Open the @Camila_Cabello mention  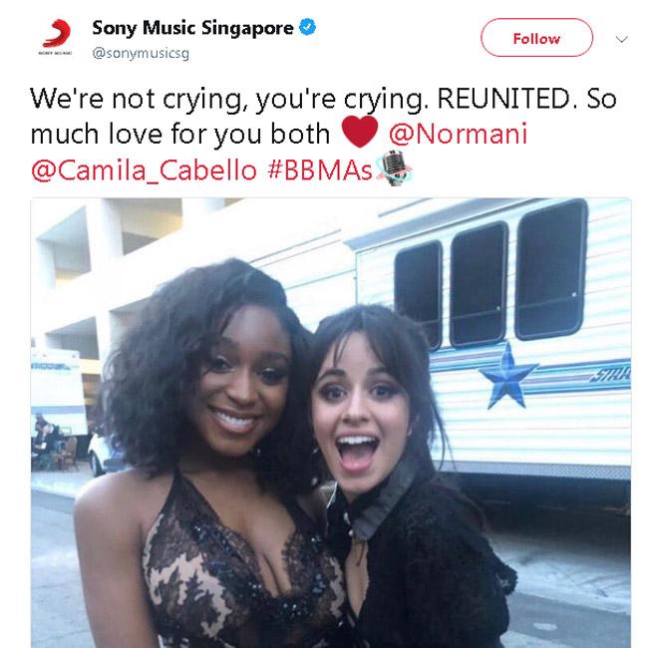pos(144,170)
